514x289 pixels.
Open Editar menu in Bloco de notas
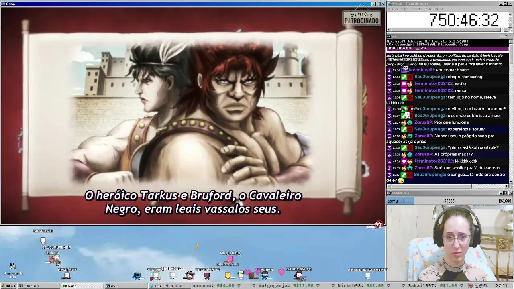(x=404, y=9)
